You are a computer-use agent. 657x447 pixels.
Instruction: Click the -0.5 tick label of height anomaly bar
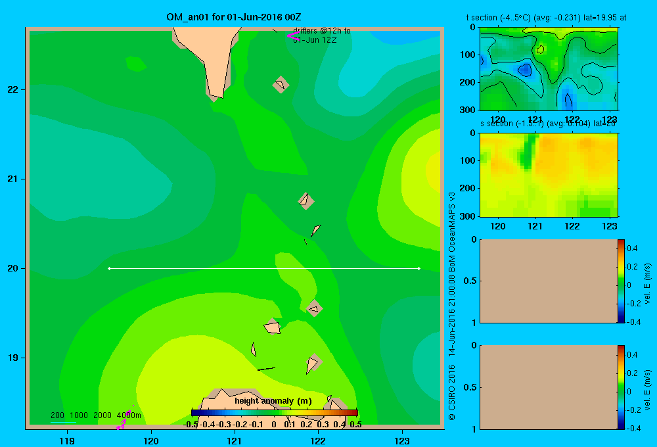pos(191,425)
